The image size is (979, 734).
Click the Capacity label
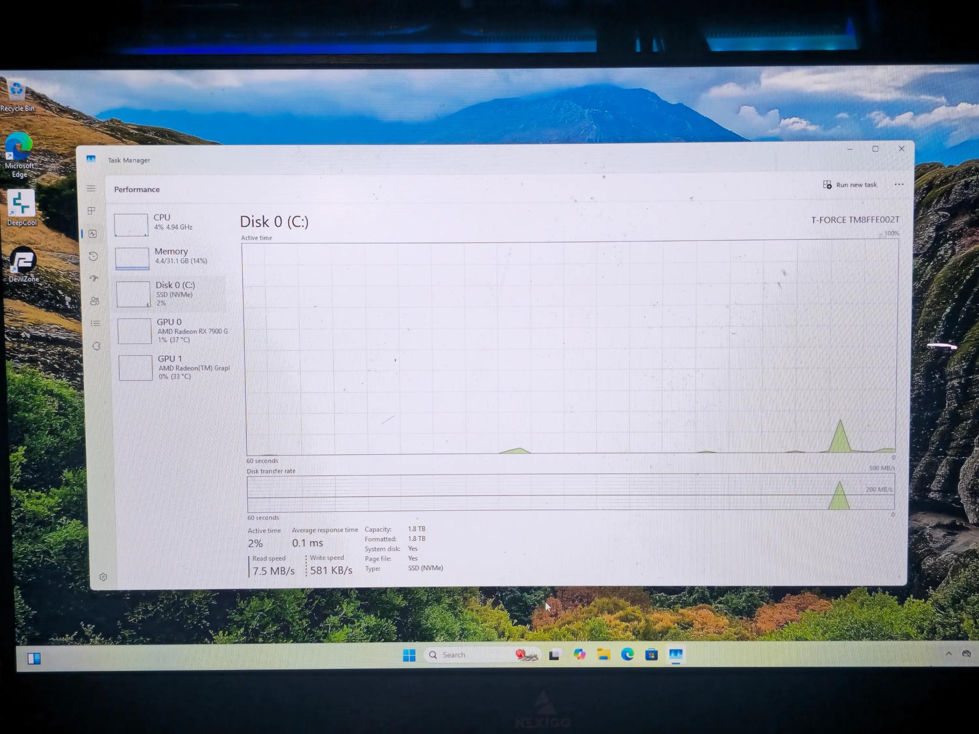click(x=378, y=529)
